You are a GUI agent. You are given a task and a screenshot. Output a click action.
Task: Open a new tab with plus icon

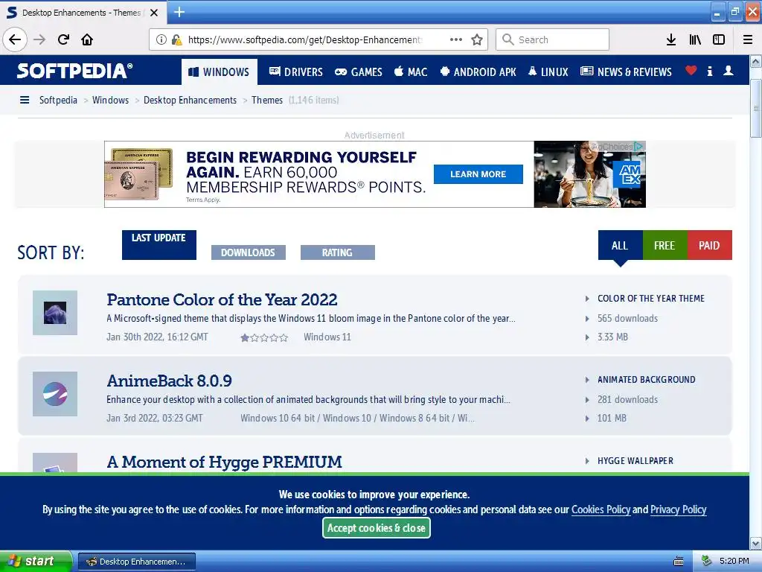coord(179,12)
